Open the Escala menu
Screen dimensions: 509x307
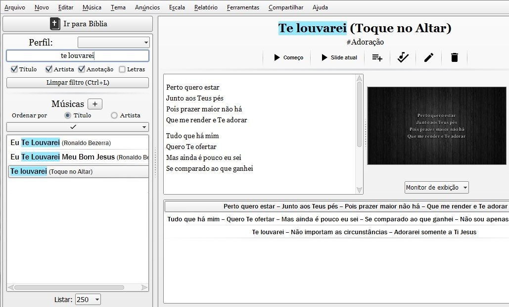(177, 7)
